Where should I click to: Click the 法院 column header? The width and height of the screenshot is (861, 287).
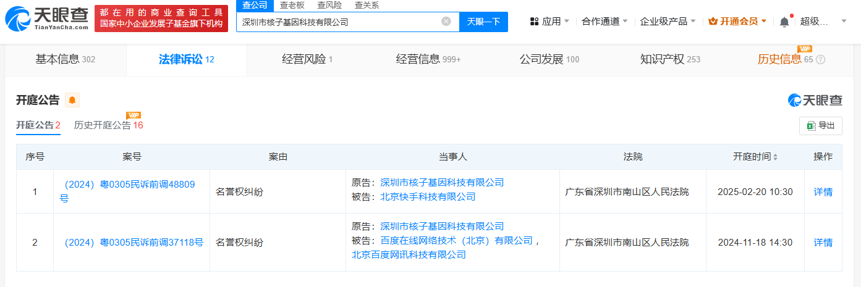click(633, 157)
